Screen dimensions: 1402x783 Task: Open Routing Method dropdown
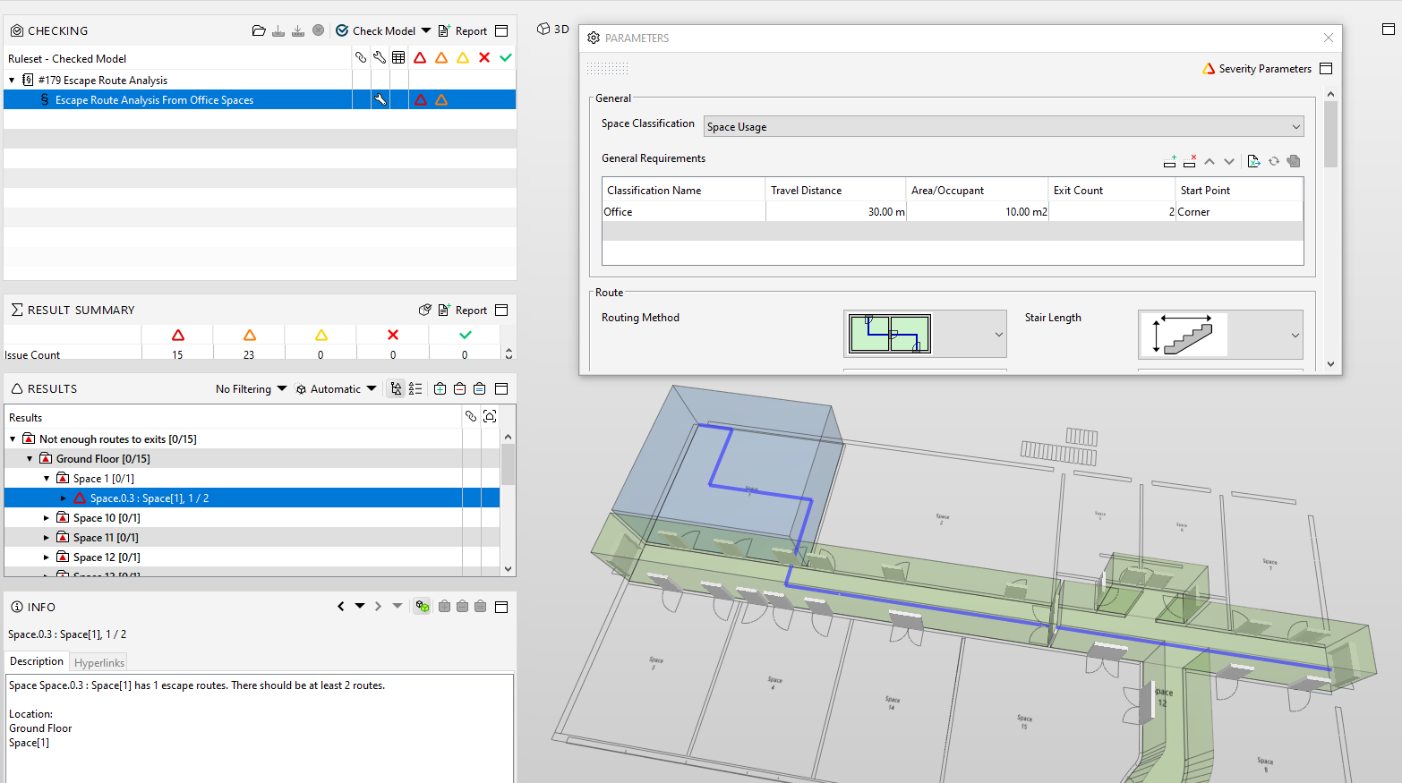(925, 334)
